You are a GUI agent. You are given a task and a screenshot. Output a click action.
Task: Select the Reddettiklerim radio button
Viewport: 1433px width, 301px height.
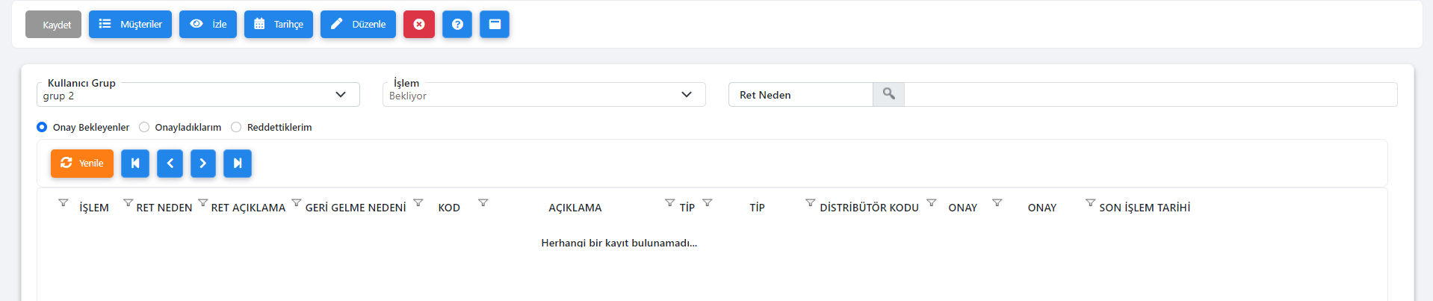tap(236, 127)
